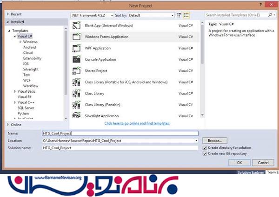Click the category tree scrollbar down arrow
This screenshot has height=197, width=279.
(66, 119)
